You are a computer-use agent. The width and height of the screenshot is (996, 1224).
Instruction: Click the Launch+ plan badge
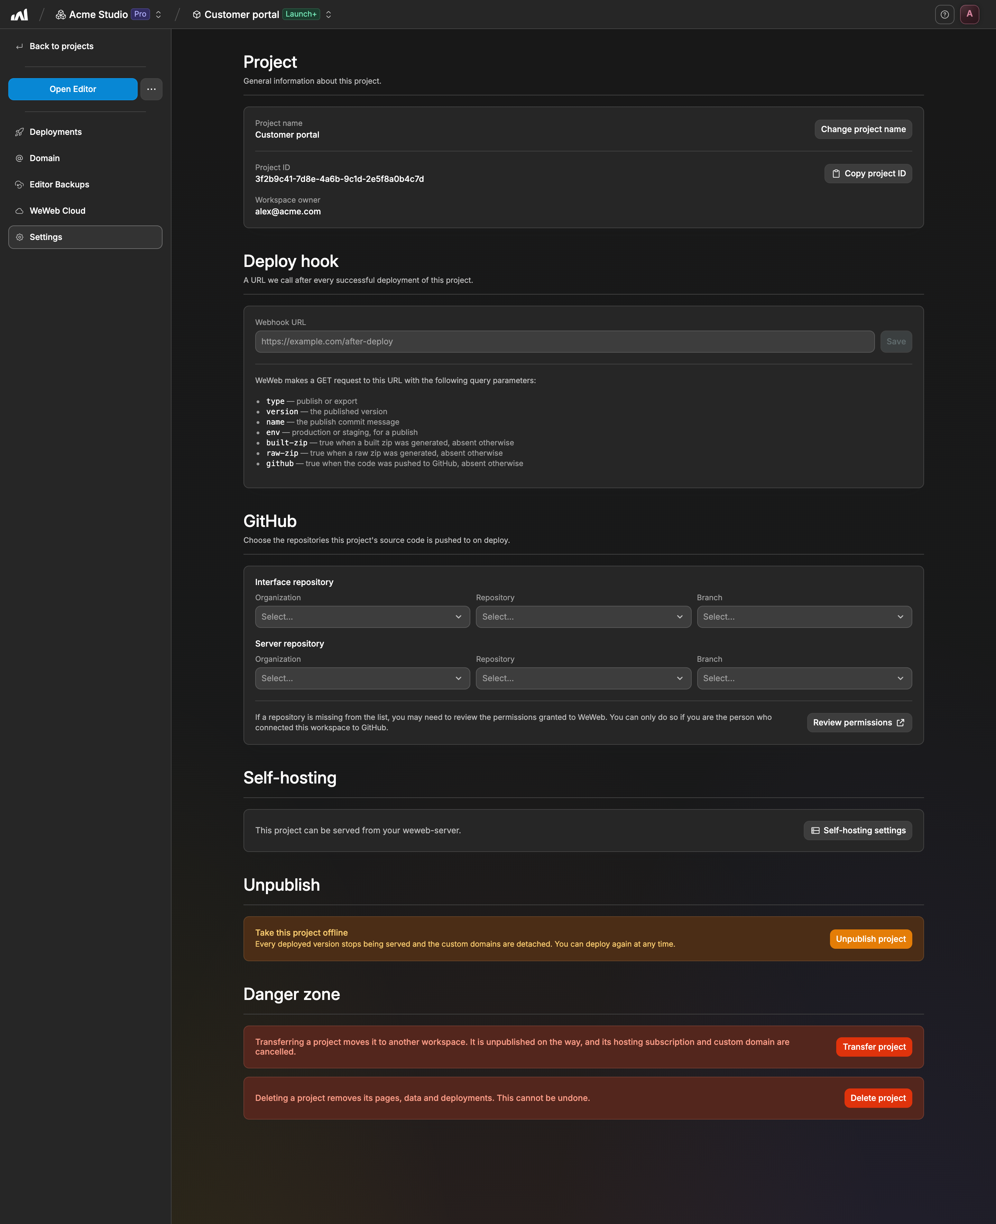coord(301,14)
